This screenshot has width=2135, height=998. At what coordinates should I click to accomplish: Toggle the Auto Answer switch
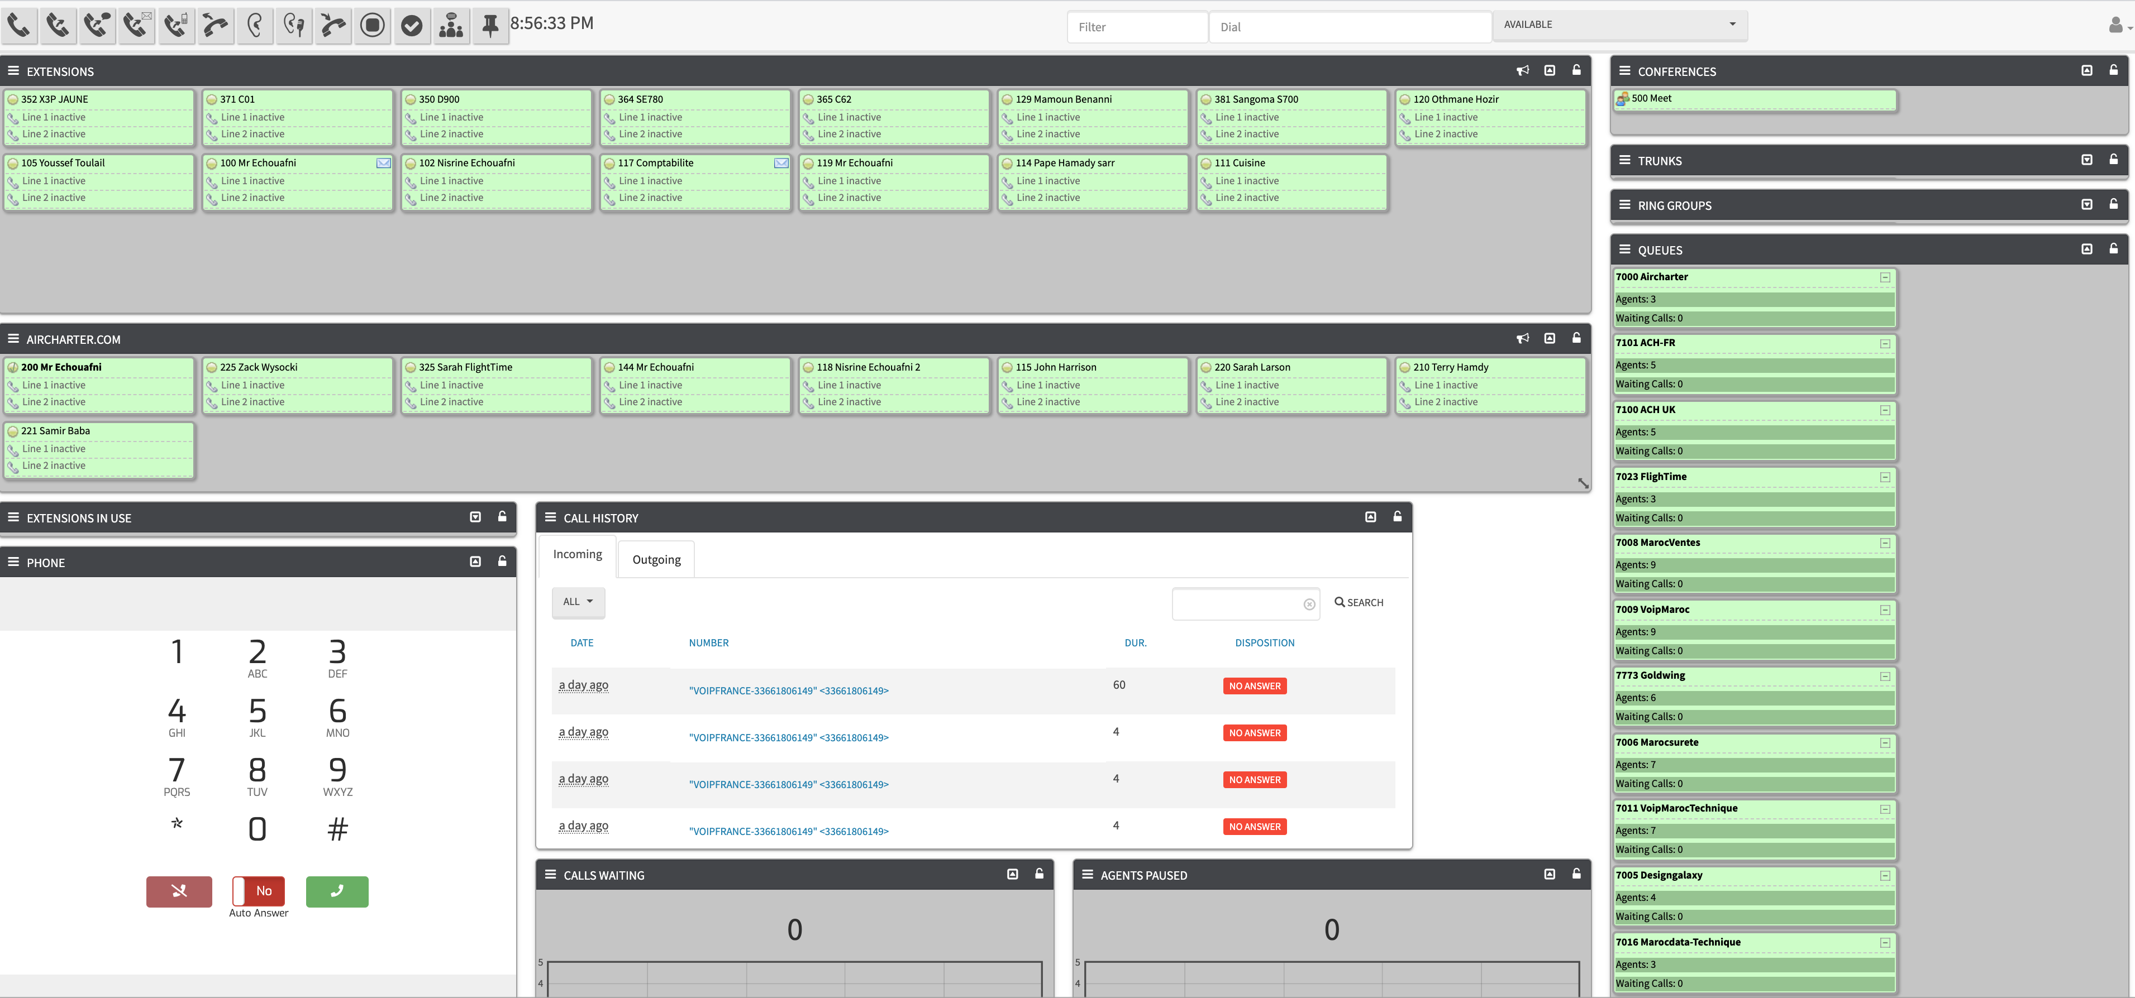[x=259, y=891]
